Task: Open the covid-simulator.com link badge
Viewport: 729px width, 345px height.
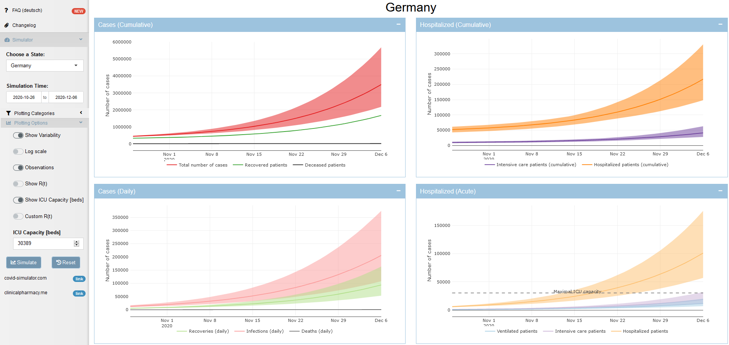Action: 79,279
